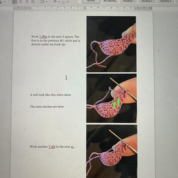Open the shading color dropdown arrow
The height and width of the screenshot is (178, 178).
tap(59, 1)
